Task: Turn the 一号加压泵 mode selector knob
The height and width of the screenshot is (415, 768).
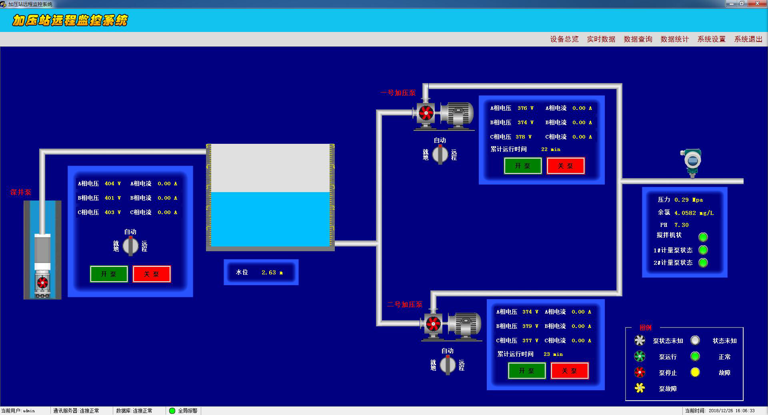Action: 440,155
